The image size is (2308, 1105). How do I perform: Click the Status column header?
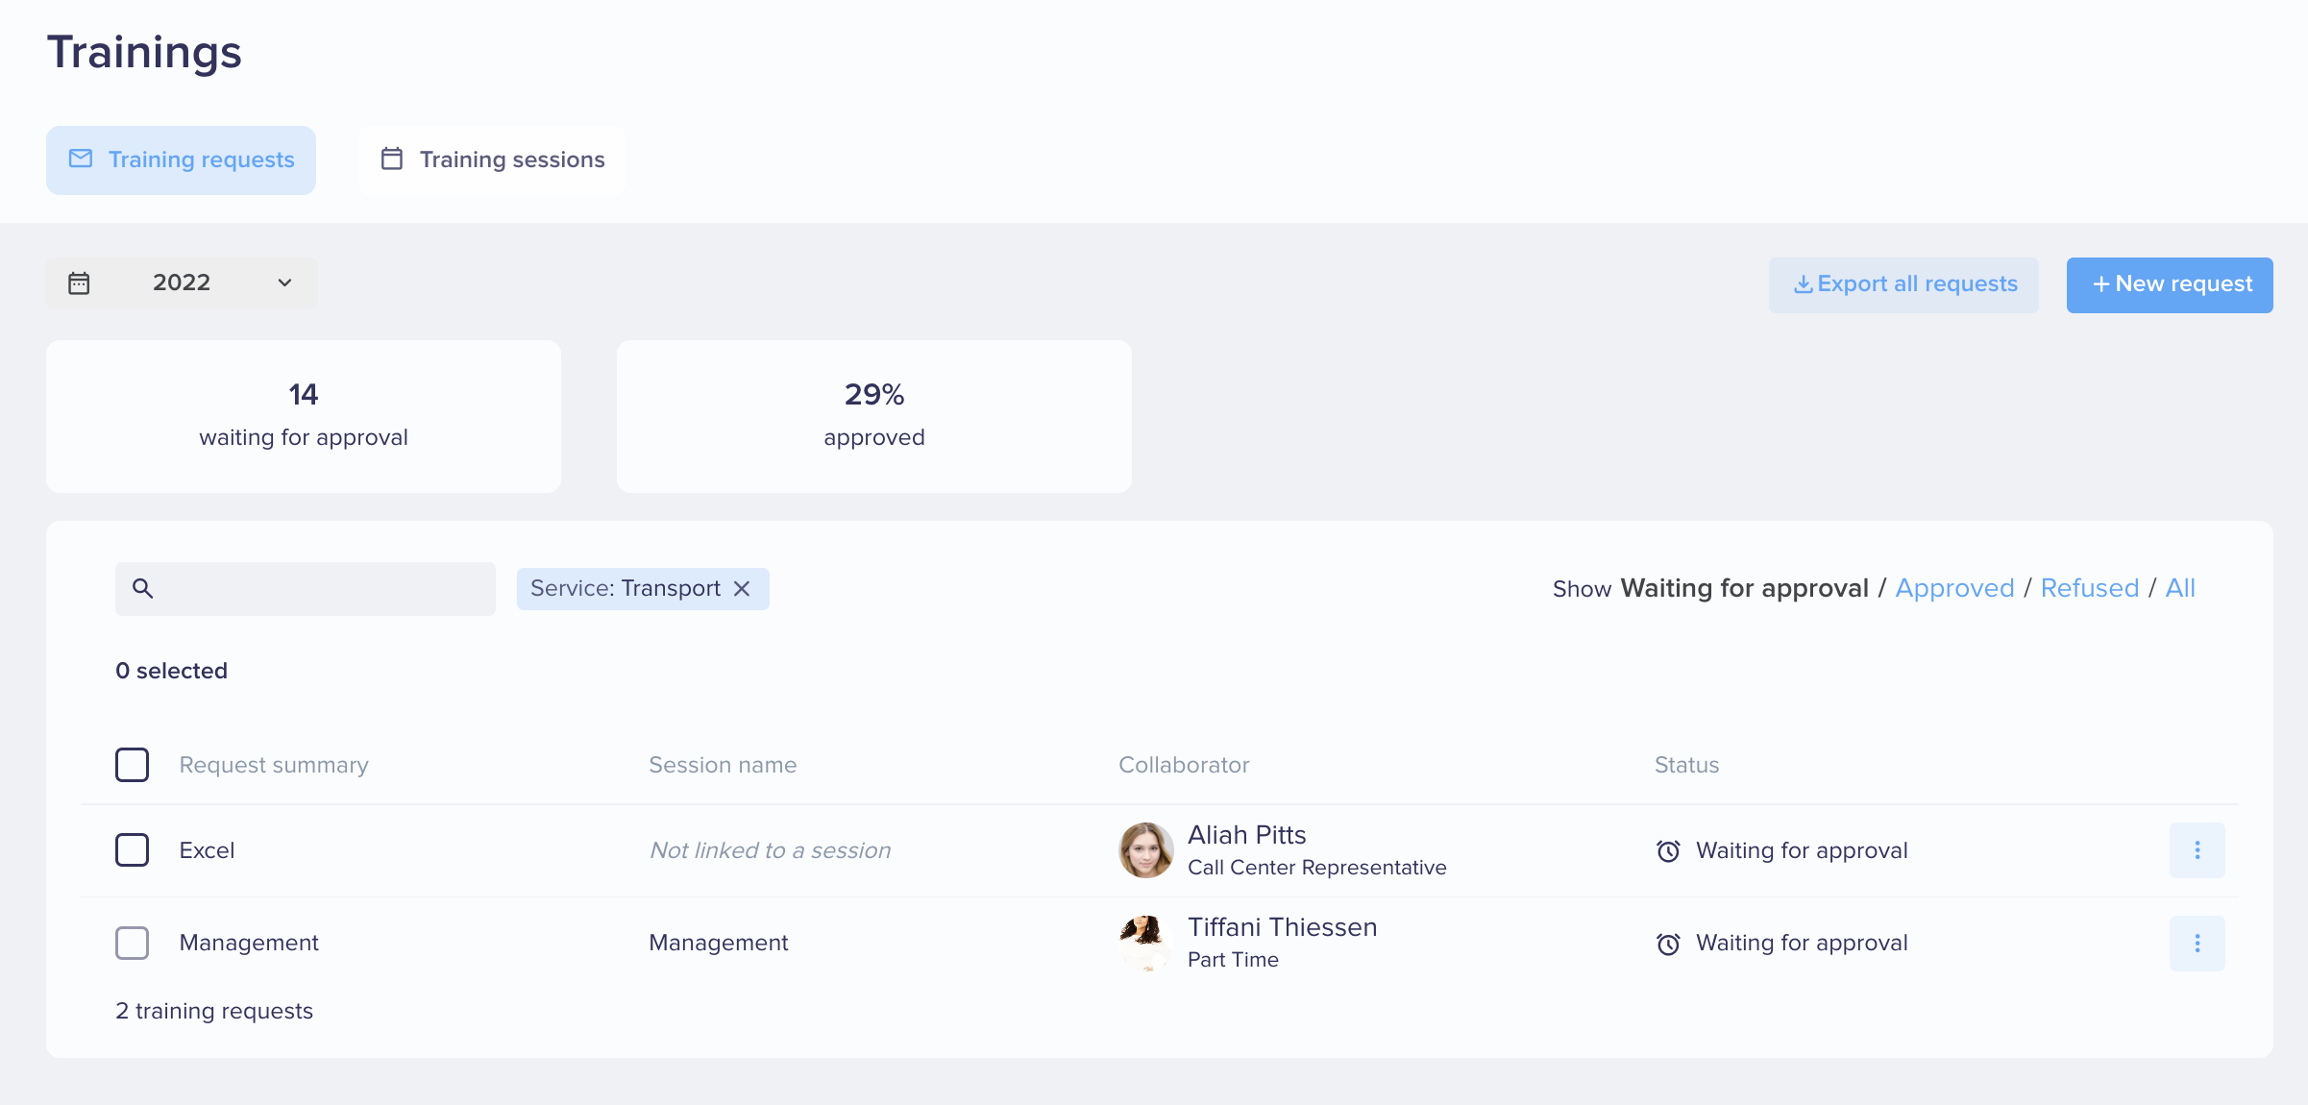tap(1686, 765)
